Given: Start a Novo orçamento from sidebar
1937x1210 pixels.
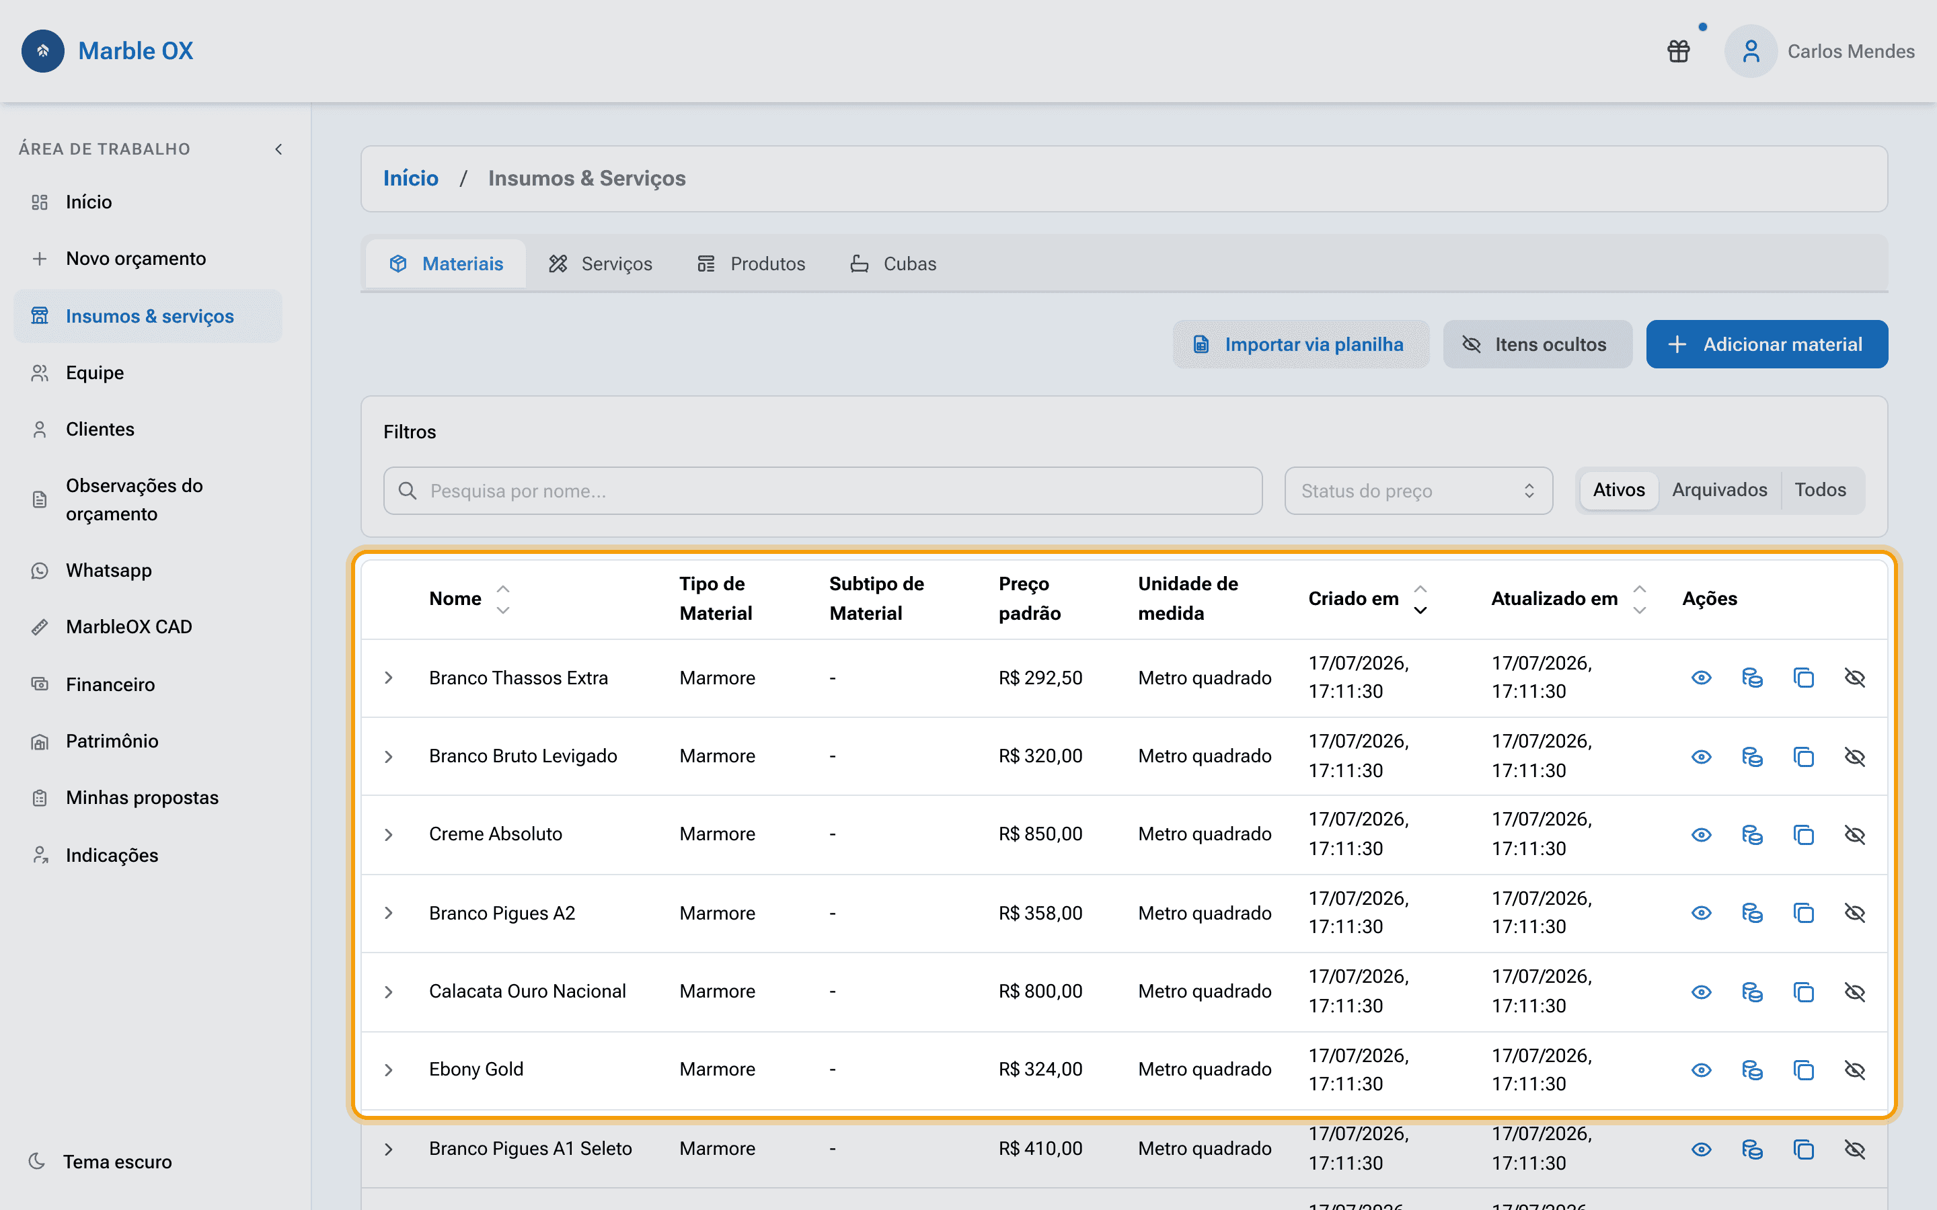Looking at the screenshot, I should click(x=148, y=259).
